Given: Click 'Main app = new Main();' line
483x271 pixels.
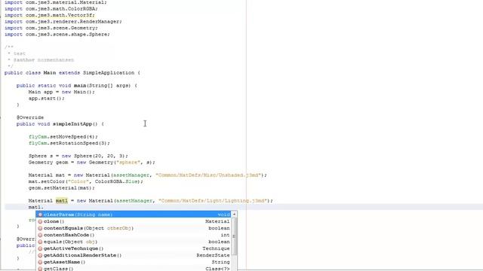Looking at the screenshot, I should pyautogui.click(x=62, y=92).
